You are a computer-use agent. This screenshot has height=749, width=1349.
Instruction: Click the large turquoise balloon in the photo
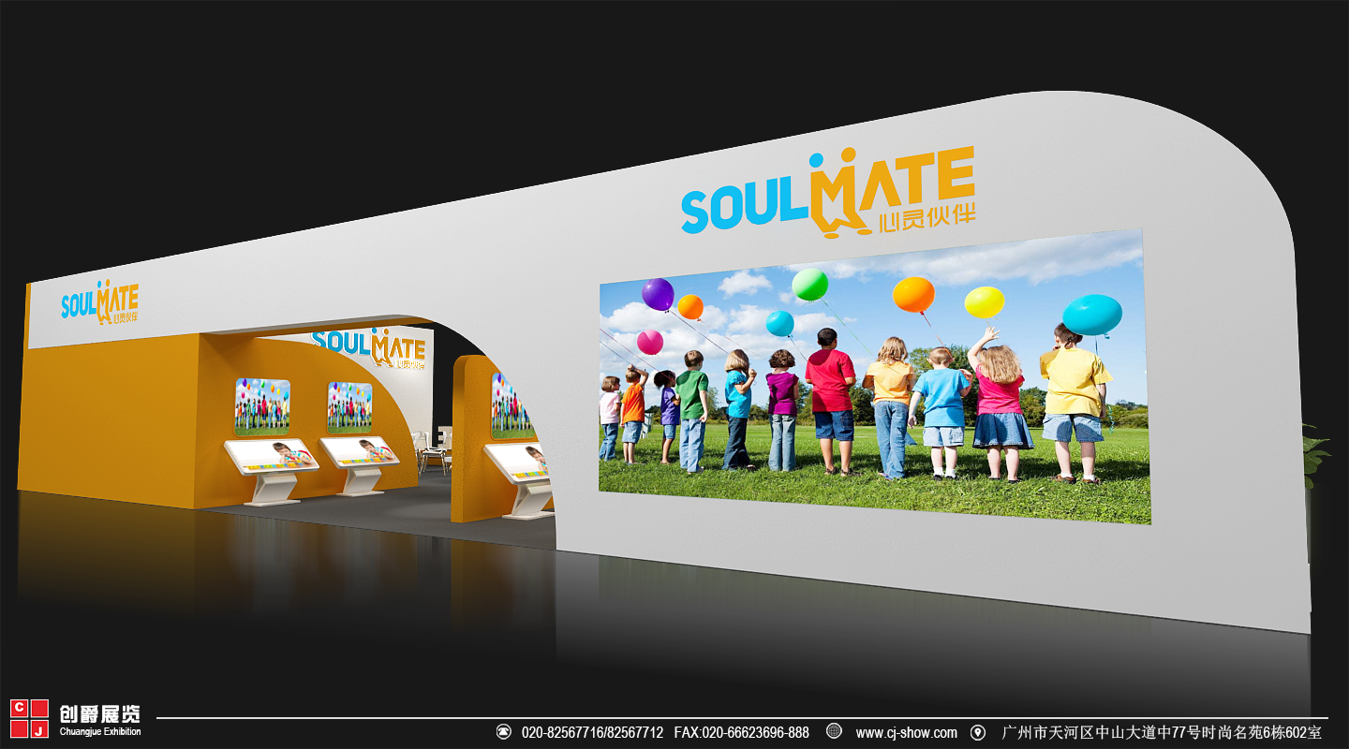click(x=1092, y=315)
